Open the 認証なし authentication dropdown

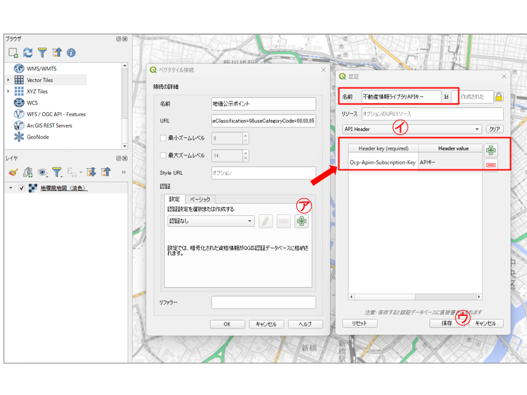210,221
